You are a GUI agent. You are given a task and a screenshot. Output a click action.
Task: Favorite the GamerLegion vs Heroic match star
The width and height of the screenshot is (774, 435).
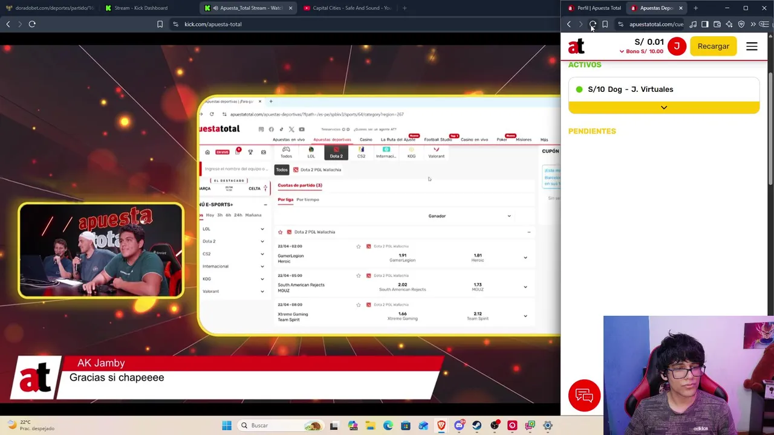[359, 246]
